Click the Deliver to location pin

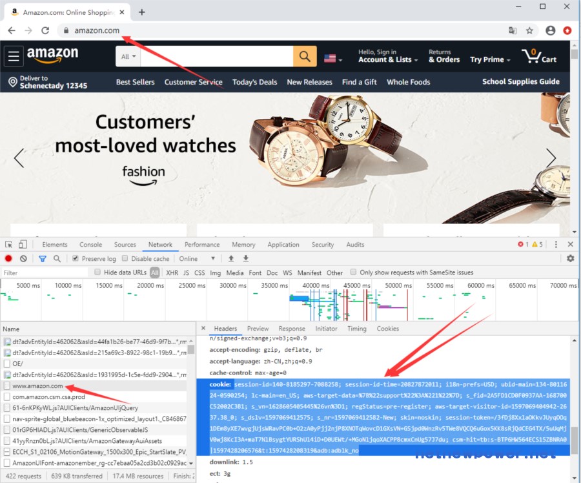pyautogui.click(x=13, y=82)
